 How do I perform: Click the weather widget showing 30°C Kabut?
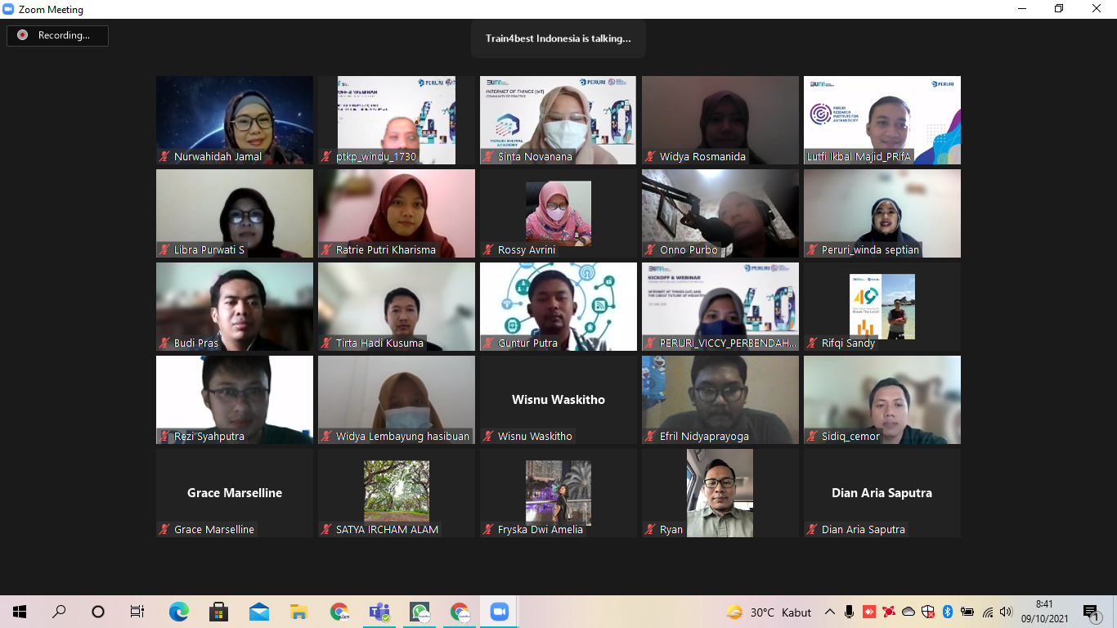pos(769,612)
